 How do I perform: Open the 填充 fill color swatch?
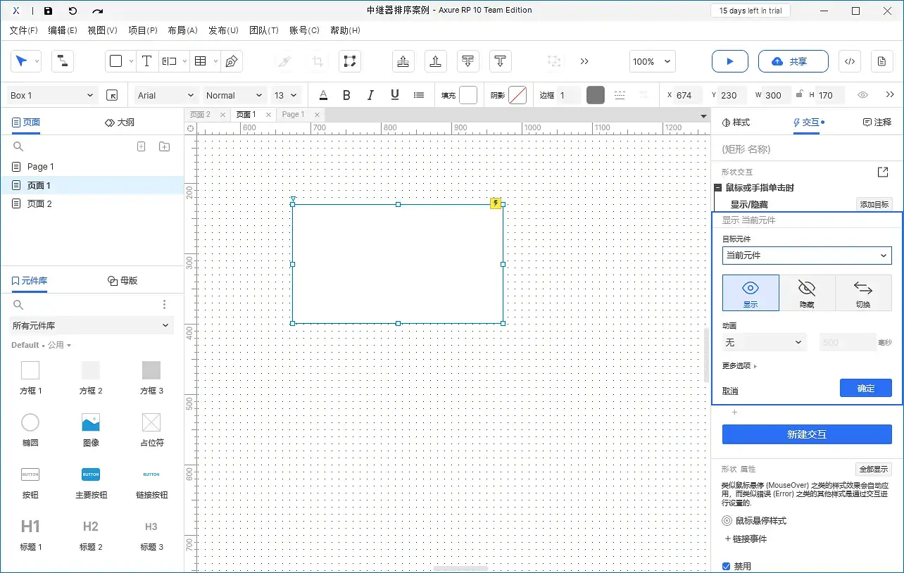click(468, 95)
